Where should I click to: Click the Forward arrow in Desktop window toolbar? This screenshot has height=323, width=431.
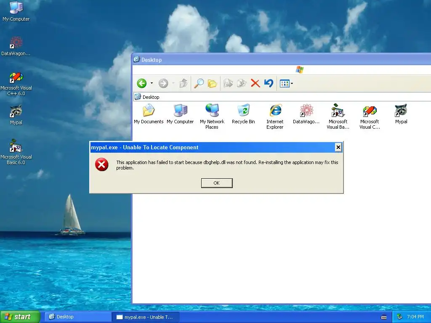pyautogui.click(x=163, y=83)
